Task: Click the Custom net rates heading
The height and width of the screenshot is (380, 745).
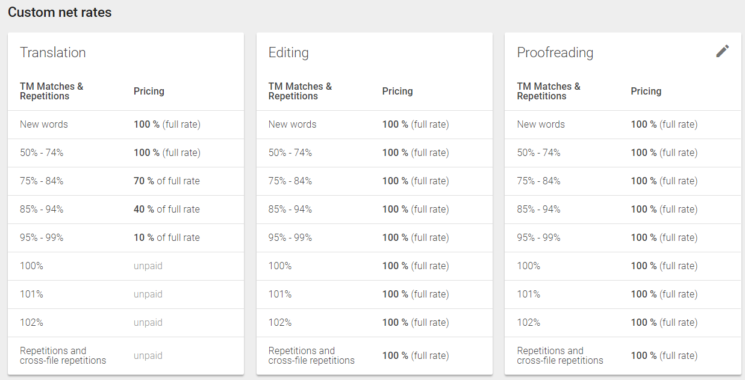Action: [60, 12]
